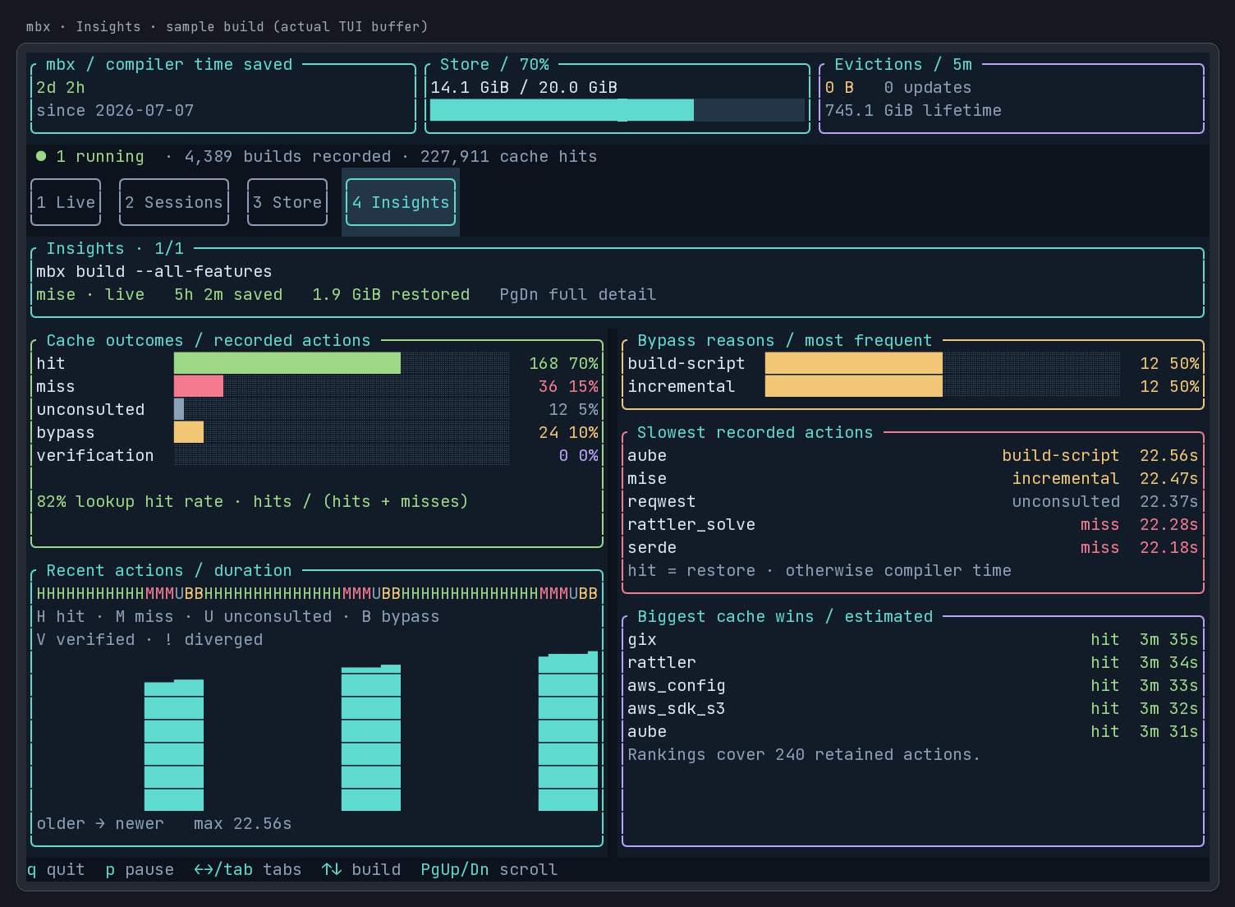The image size is (1235, 907).
Task: Select the "verification" row label in Cache outcomes
Action: 95,455
